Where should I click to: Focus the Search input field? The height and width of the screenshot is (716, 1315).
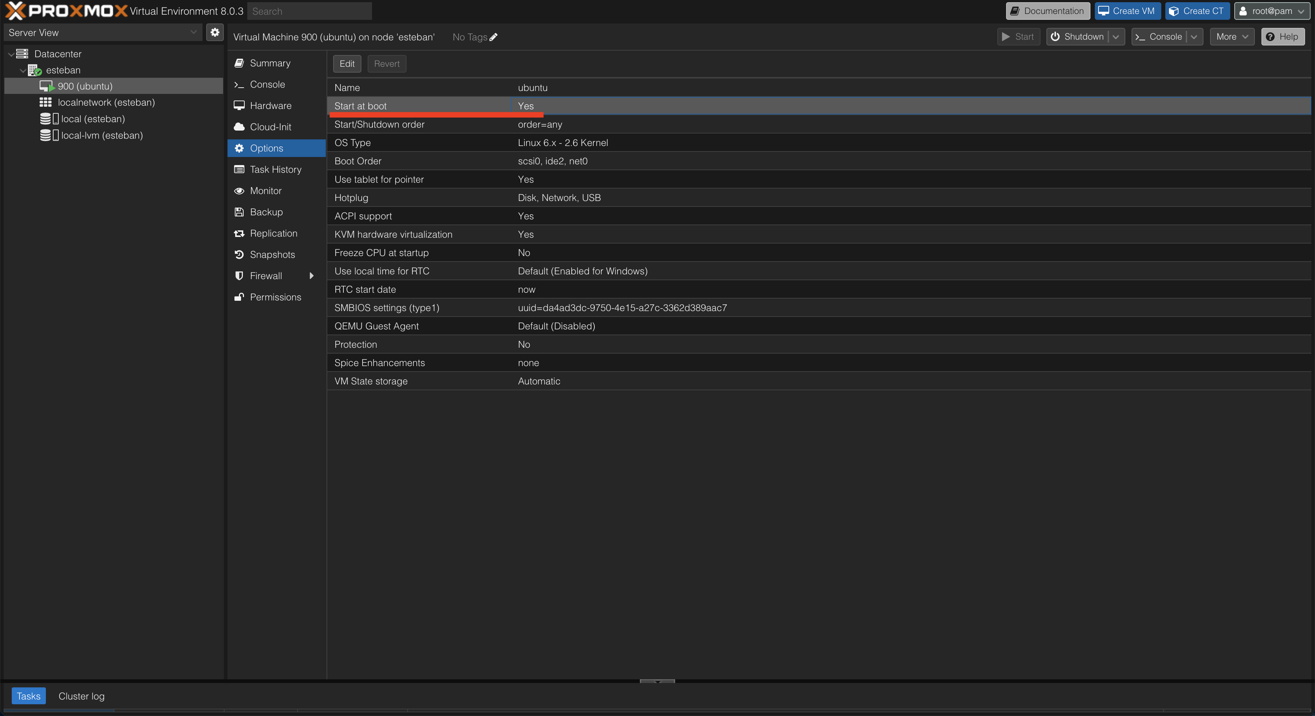coord(309,11)
